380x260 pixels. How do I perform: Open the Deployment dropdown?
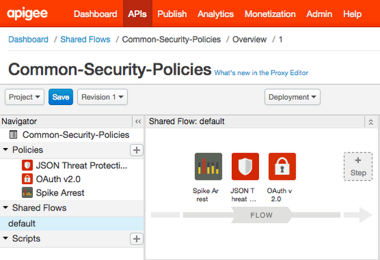coord(292,97)
